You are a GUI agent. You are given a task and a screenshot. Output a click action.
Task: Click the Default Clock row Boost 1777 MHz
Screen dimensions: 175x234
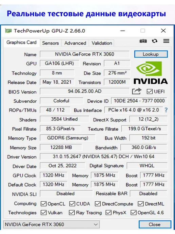[154, 184]
